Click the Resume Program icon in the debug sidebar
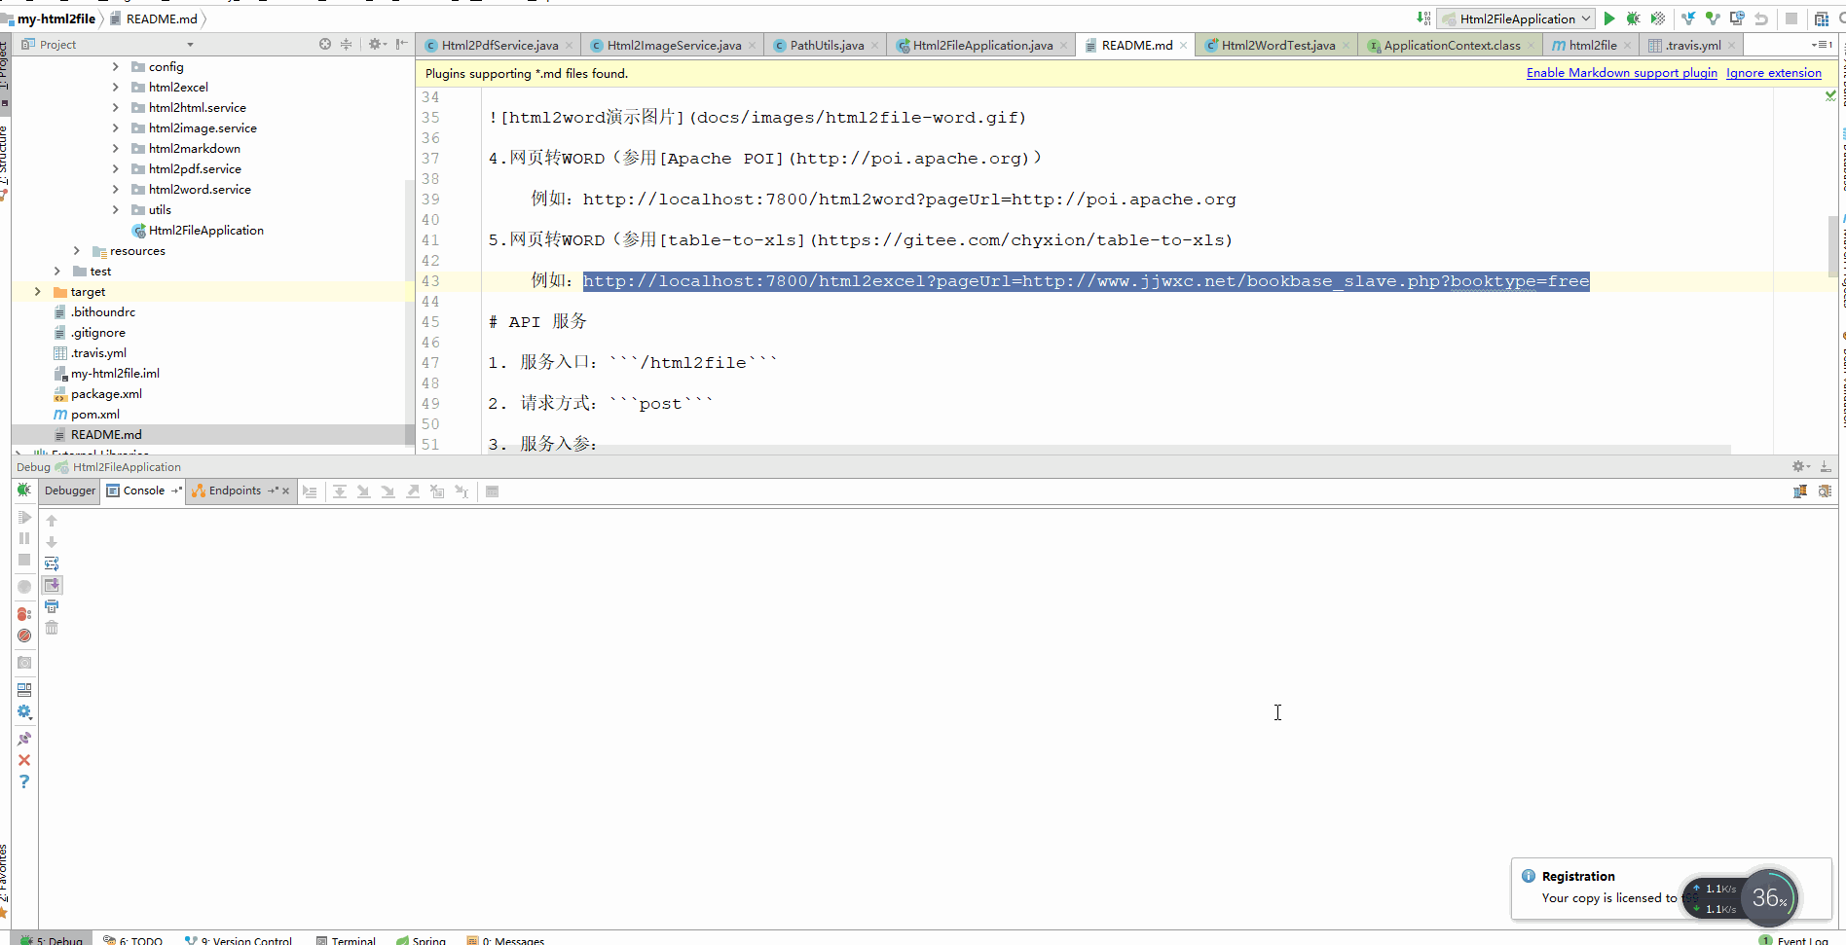This screenshot has height=945, width=1846. tap(24, 517)
